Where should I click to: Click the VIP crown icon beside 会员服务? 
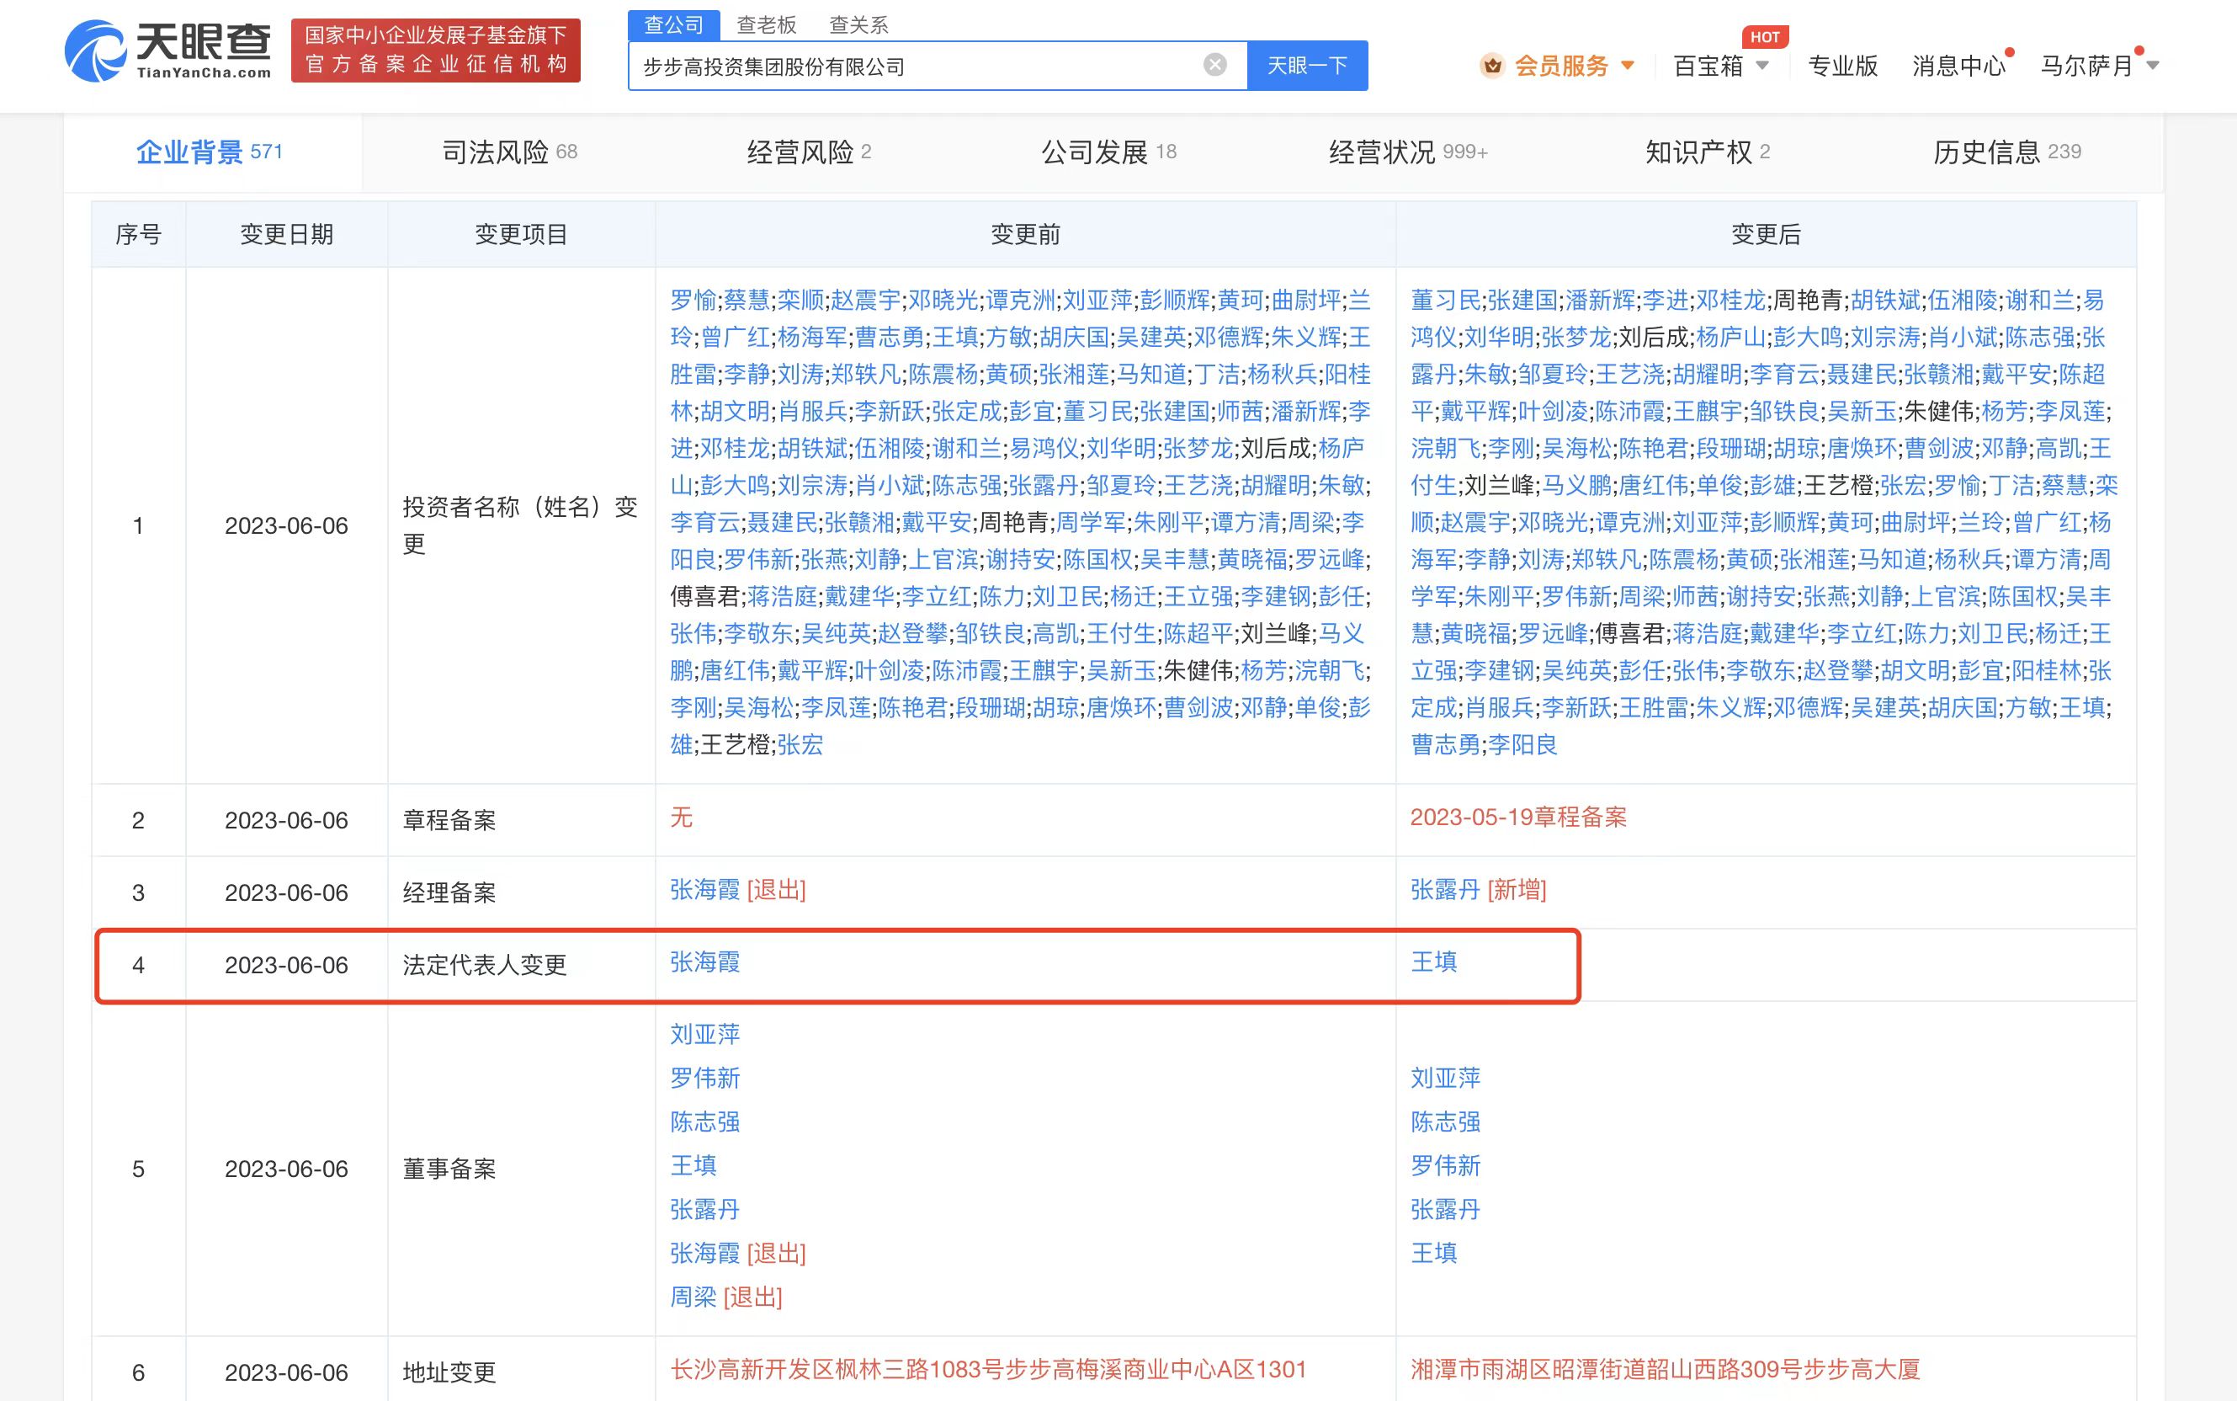click(1491, 66)
